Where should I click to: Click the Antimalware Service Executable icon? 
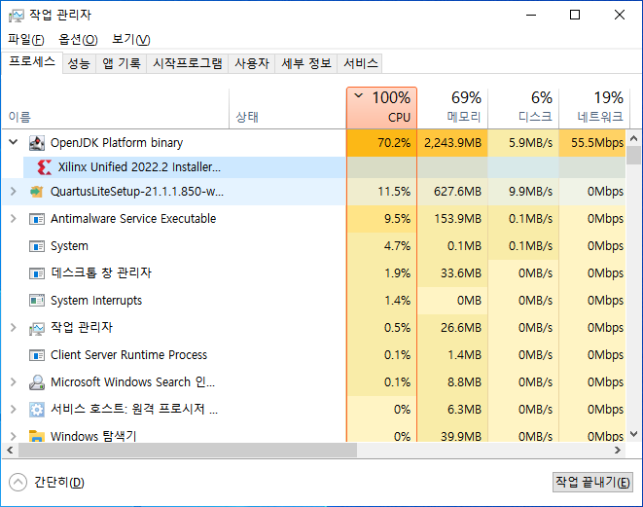click(x=37, y=219)
